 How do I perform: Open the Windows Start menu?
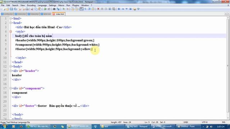4,126
